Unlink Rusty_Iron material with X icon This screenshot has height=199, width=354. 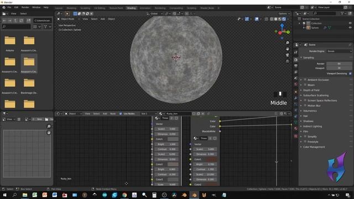203,113
